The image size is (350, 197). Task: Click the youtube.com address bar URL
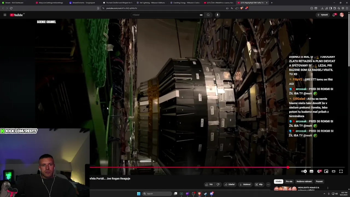122,8
